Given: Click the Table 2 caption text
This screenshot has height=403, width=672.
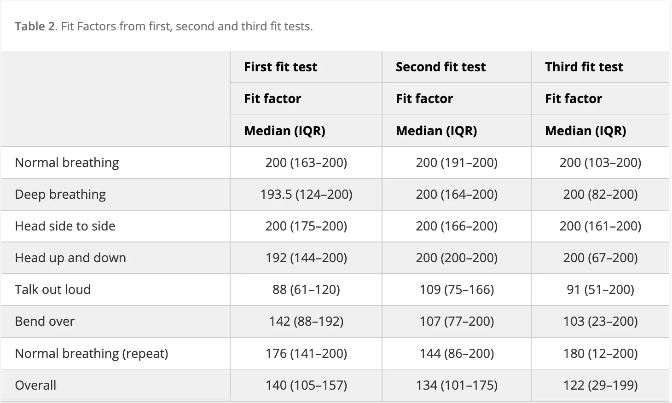Looking at the screenshot, I should point(163,26).
